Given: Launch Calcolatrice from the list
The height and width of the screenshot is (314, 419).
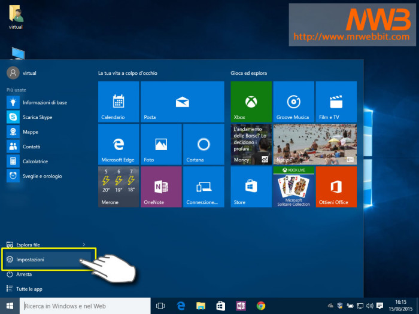Looking at the screenshot, I should [x=48, y=161].
